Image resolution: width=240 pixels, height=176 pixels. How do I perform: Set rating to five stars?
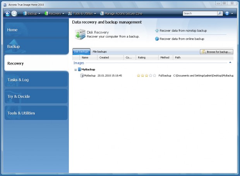click(x=154, y=75)
